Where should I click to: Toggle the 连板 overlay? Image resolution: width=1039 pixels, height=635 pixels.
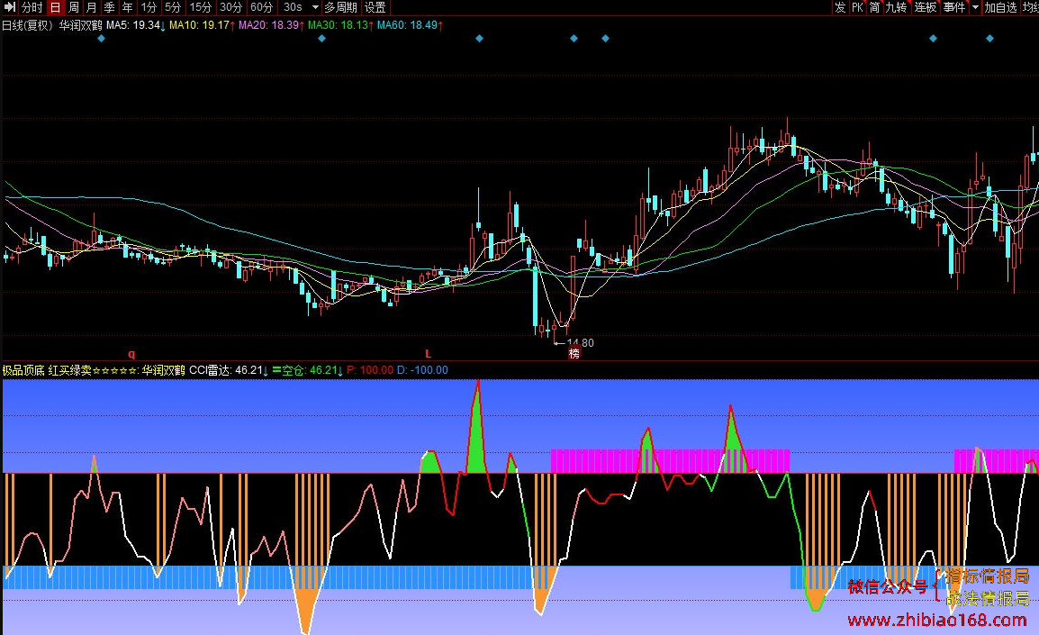tap(926, 7)
